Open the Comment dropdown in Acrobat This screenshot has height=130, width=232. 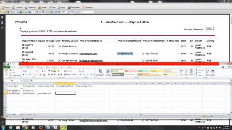click(x=87, y=7)
